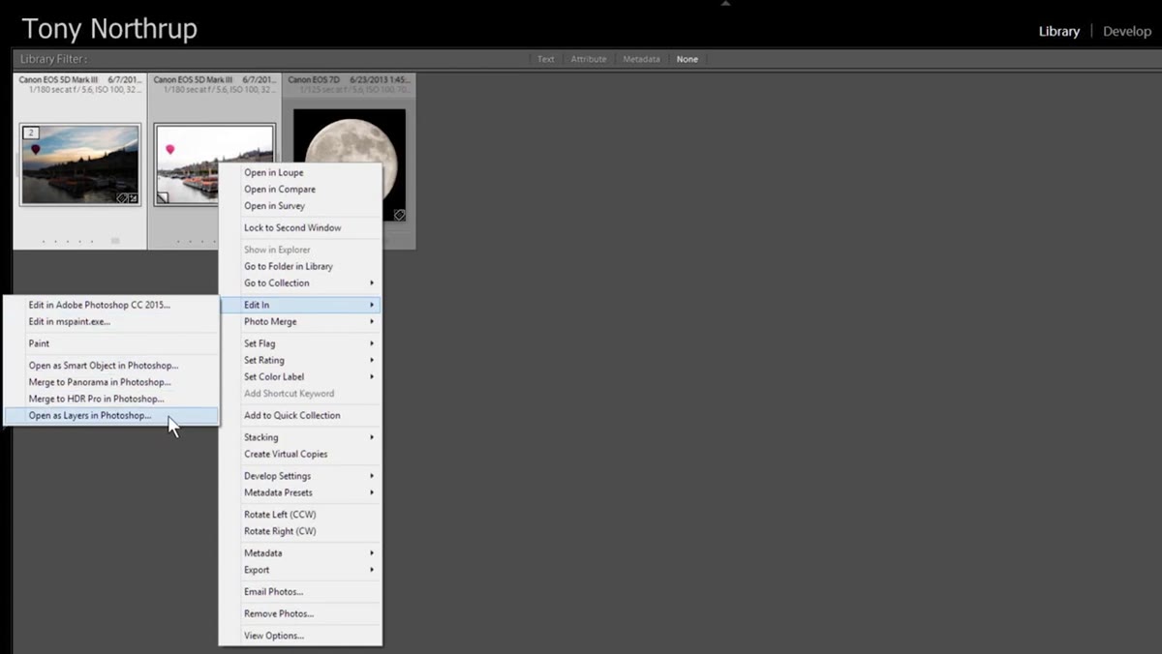Image resolution: width=1162 pixels, height=654 pixels.
Task: Click Rotate Left (CCW)
Action: pyautogui.click(x=300, y=515)
